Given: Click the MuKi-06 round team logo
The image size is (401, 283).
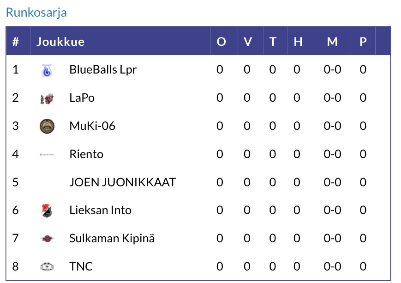Looking at the screenshot, I should click(47, 126).
